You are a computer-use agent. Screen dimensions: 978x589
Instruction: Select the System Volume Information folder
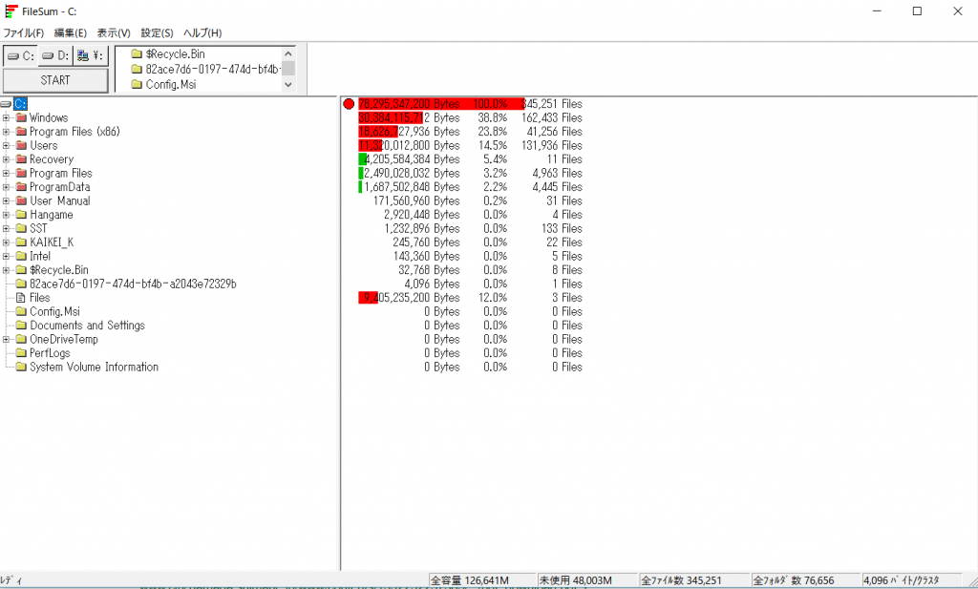pos(93,368)
